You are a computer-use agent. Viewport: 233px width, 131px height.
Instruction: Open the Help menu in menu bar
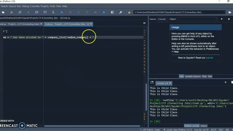[64, 6]
